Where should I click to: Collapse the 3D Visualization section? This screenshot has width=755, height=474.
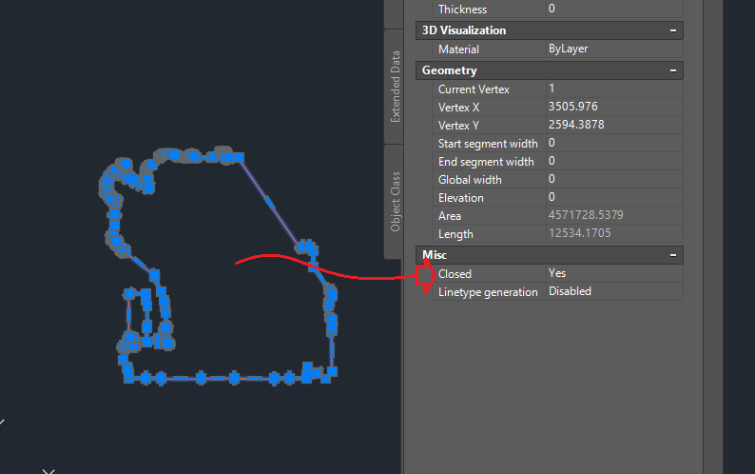[672, 30]
